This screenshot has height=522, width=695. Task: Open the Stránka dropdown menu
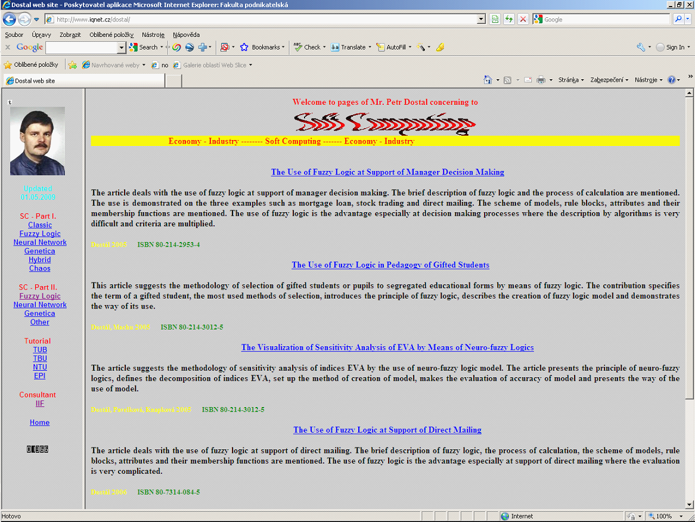(571, 80)
